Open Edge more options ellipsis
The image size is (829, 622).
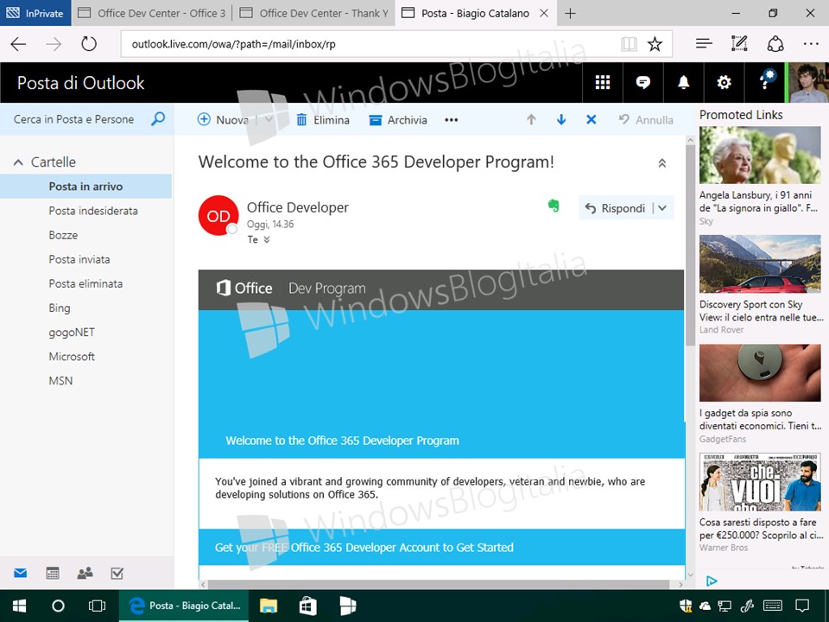[x=811, y=44]
